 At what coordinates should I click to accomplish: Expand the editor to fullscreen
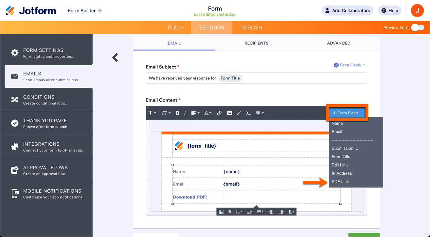239,113
